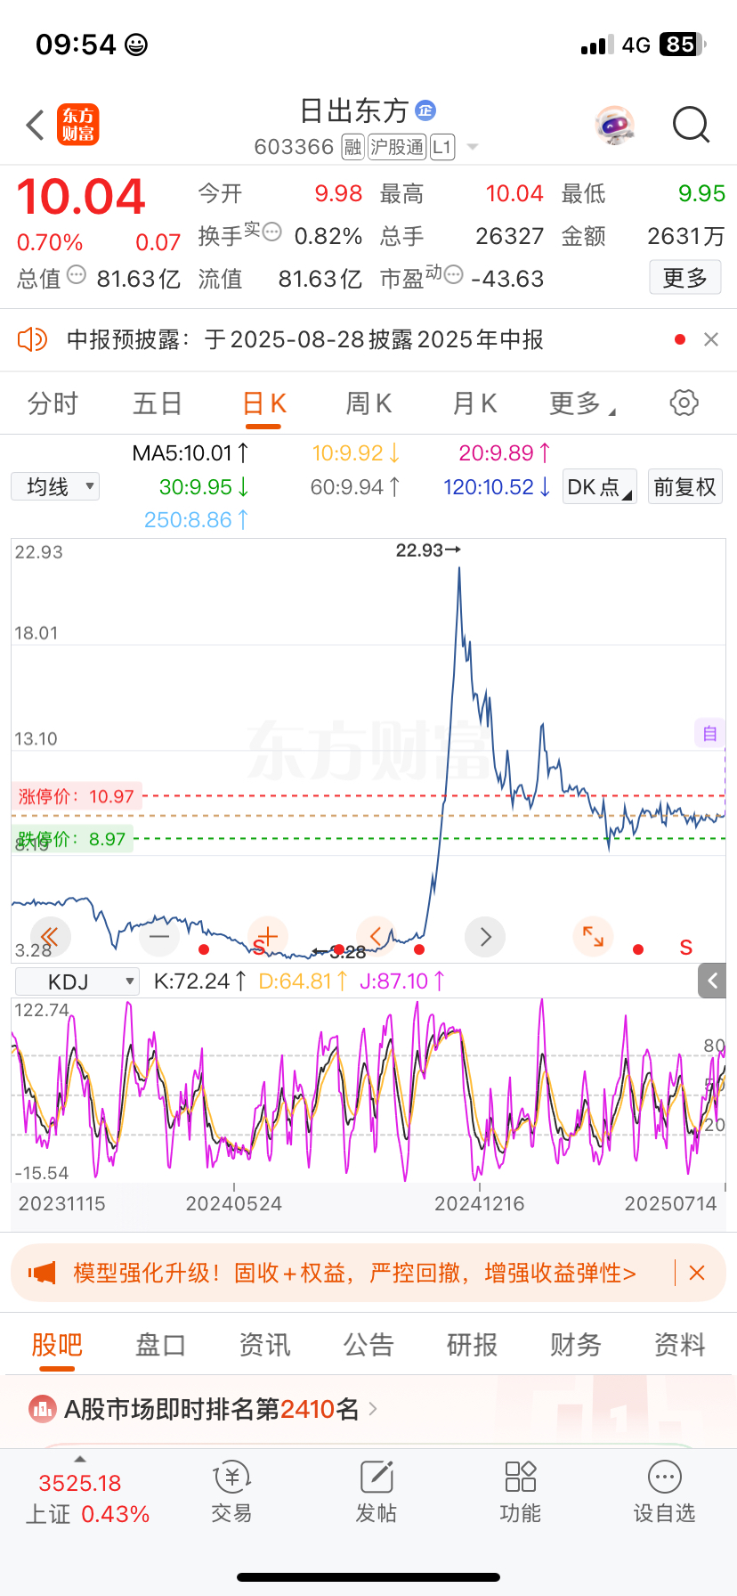Close the orange promo banner

click(x=697, y=1273)
